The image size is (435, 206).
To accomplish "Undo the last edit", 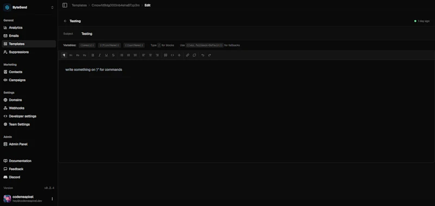I will (203, 55).
